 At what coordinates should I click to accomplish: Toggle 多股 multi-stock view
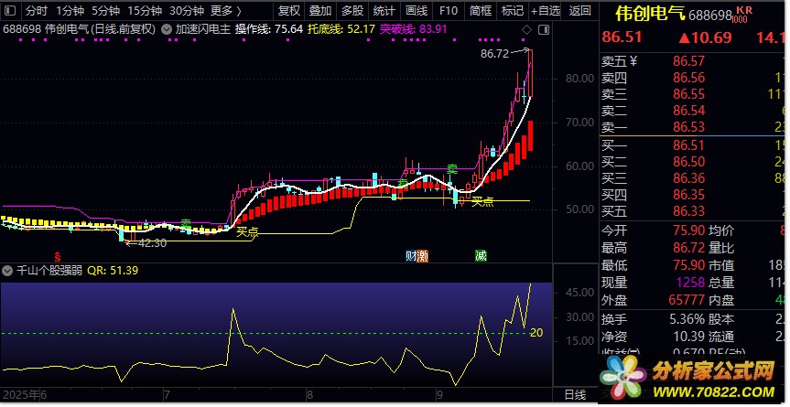point(352,11)
